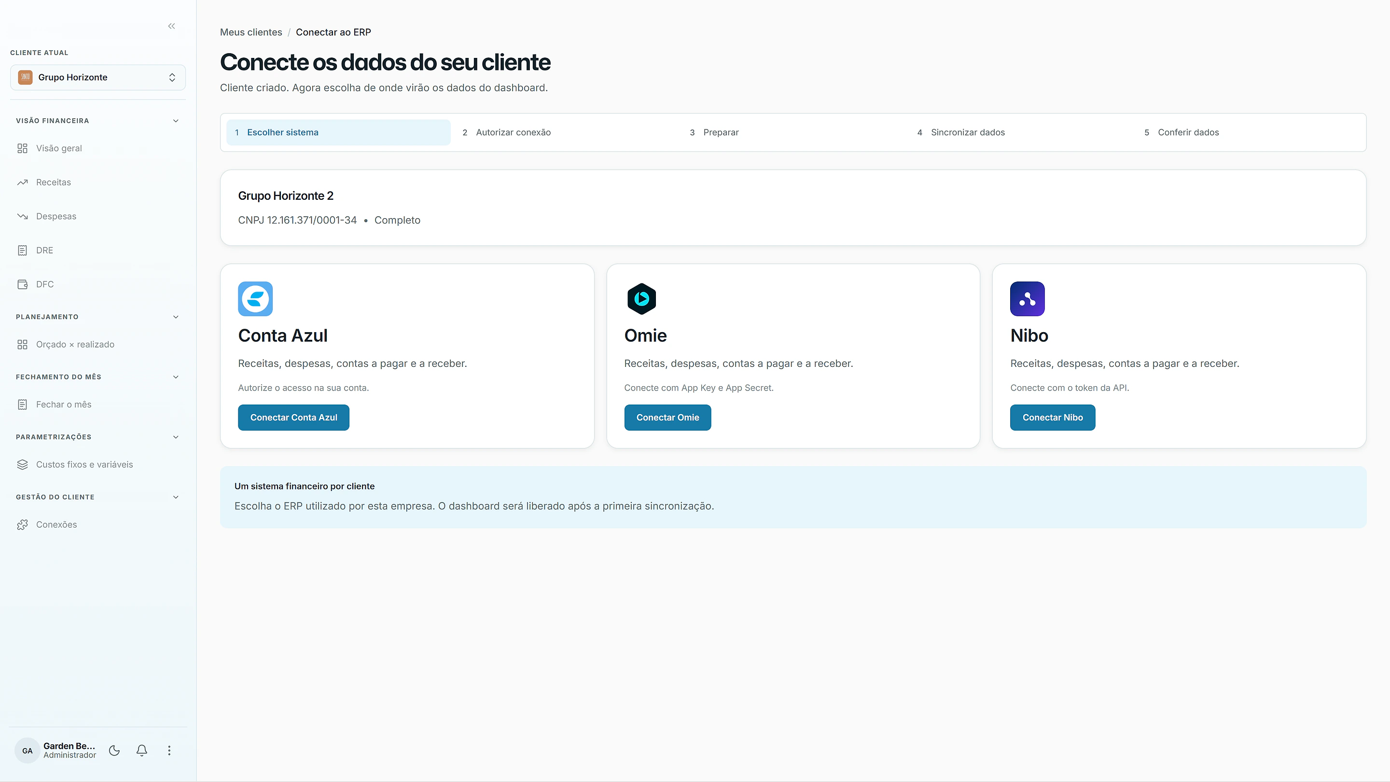Open the Despesas sidebar link
Screen dimensions: 1390x782
(x=97, y=216)
